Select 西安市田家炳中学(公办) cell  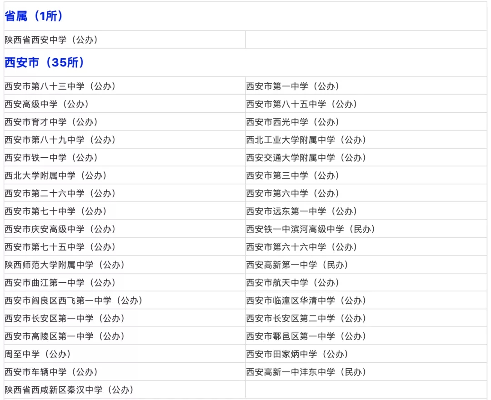(x=366, y=353)
